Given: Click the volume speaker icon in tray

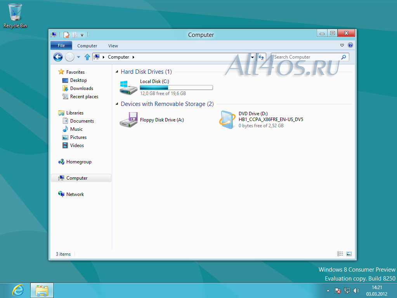Looking at the screenshot, I should pyautogui.click(x=356, y=291).
